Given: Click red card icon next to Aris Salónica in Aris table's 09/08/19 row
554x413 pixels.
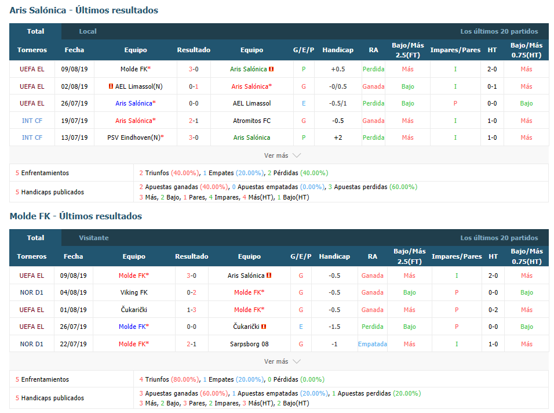Looking at the screenshot, I should [x=271, y=69].
